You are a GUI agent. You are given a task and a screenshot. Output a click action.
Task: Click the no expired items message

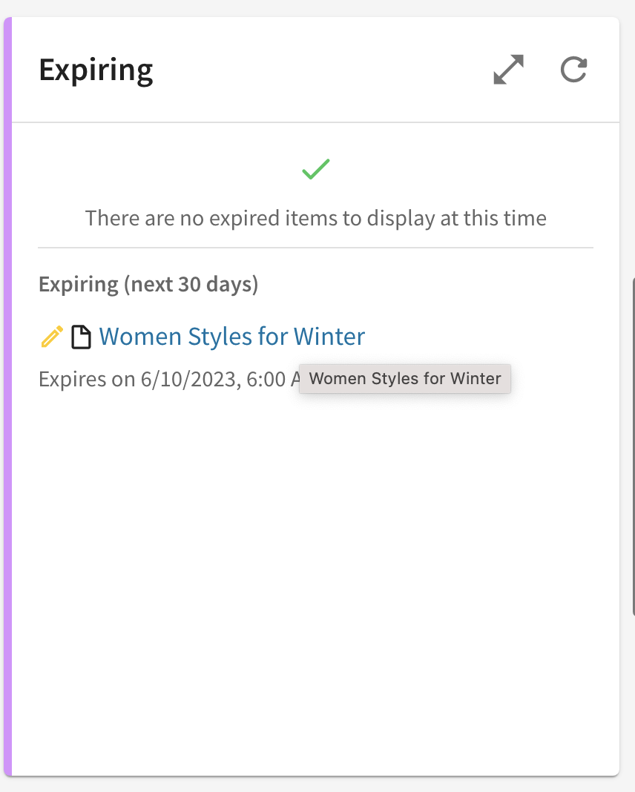(x=316, y=218)
